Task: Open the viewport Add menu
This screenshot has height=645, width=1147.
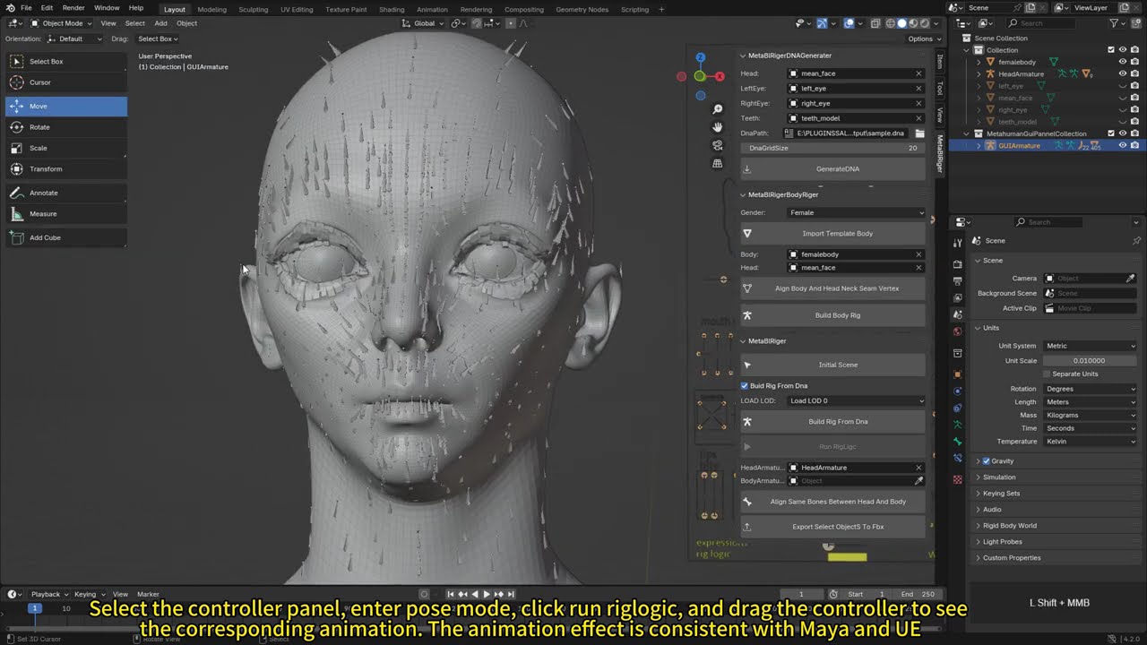Action: coord(160,23)
